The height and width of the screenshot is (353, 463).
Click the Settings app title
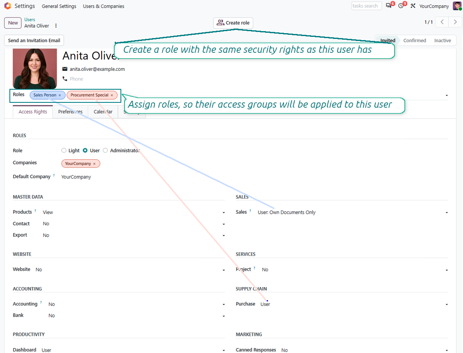click(25, 6)
